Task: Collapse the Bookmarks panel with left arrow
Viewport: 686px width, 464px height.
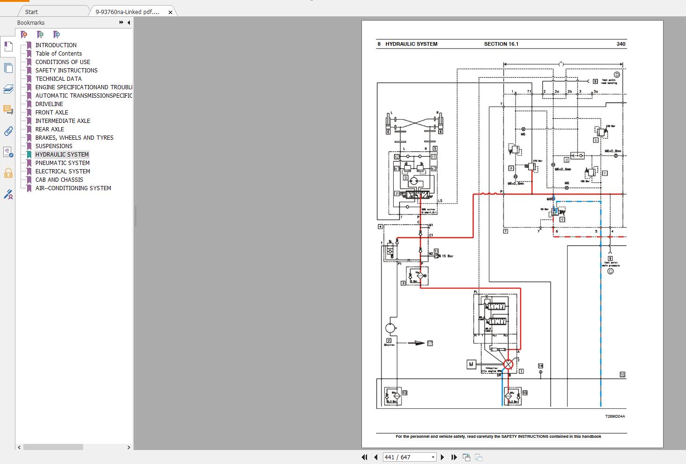Action: coord(128,22)
